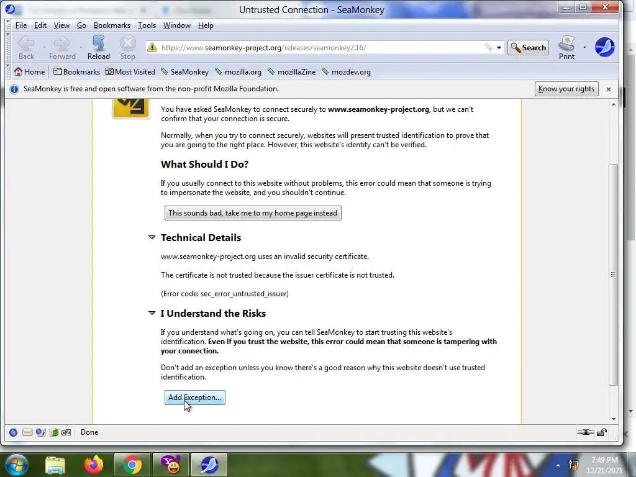Open the Go menu
636x477 pixels.
click(81, 25)
